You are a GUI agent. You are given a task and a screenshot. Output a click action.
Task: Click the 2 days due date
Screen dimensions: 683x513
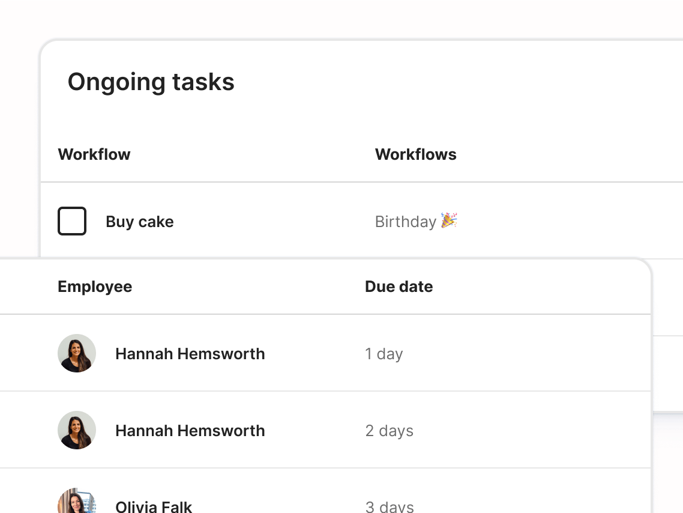point(389,431)
